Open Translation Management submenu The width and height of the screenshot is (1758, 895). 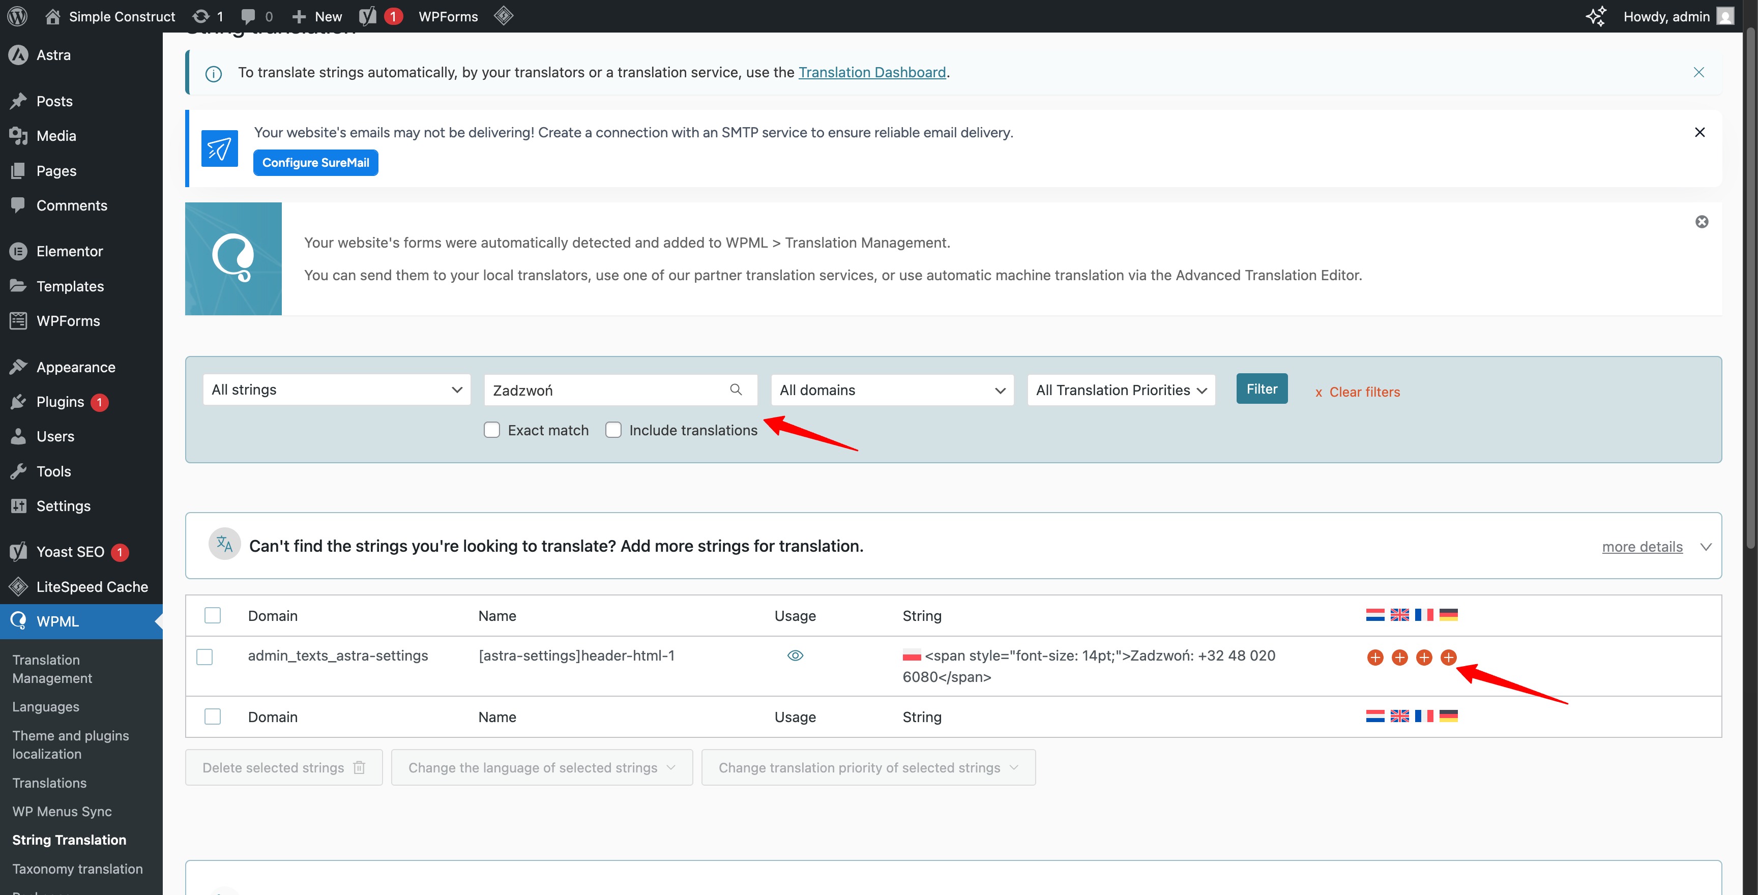click(x=52, y=669)
